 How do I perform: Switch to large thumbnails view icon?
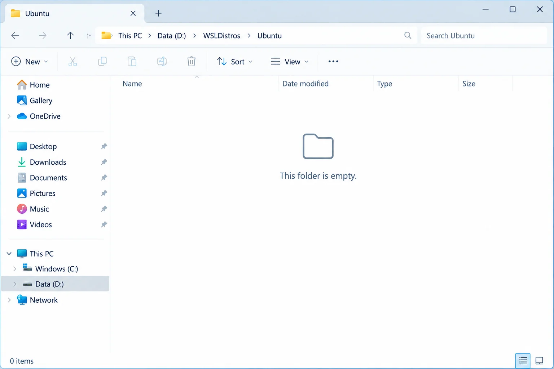539,361
